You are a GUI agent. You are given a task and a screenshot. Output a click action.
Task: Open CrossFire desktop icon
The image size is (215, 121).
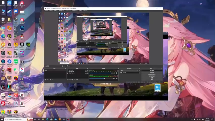point(16,113)
